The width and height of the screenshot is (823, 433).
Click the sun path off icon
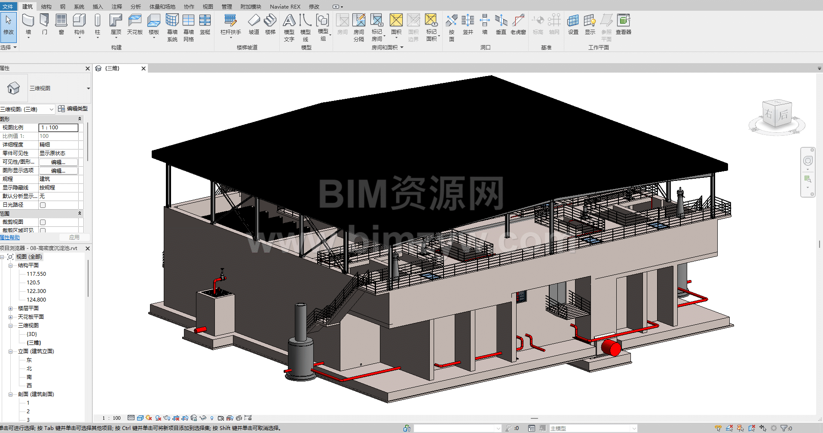click(x=149, y=418)
